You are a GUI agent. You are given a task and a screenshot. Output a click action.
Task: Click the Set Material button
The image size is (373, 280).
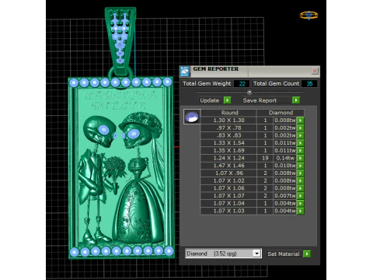coord(284,254)
